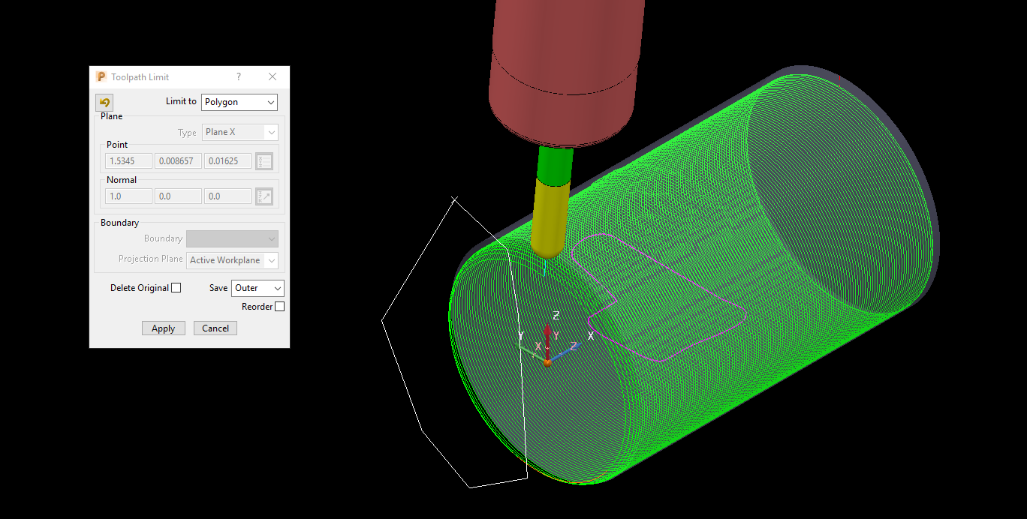The height and width of the screenshot is (519, 1027).
Task: Click the Toolpath Limit title text
Action: point(140,77)
